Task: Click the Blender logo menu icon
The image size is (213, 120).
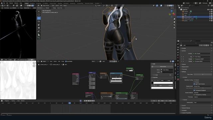Action: click(2, 3)
